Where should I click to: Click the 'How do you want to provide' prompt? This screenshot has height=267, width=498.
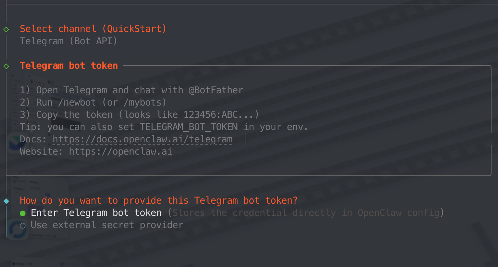click(158, 201)
